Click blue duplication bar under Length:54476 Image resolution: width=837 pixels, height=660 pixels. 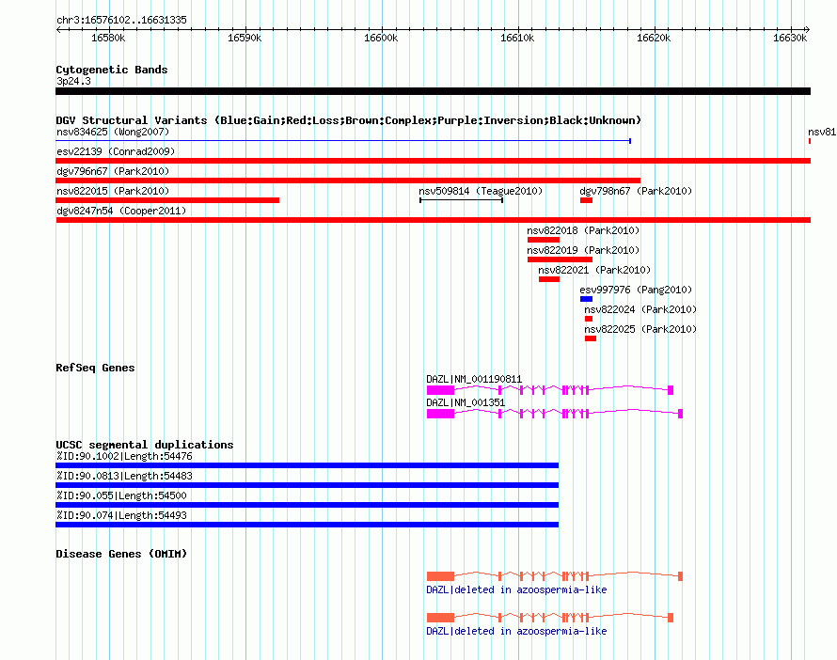click(307, 465)
